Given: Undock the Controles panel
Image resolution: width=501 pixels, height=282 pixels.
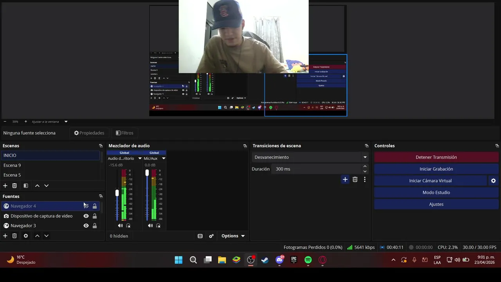Looking at the screenshot, I should coord(497,146).
